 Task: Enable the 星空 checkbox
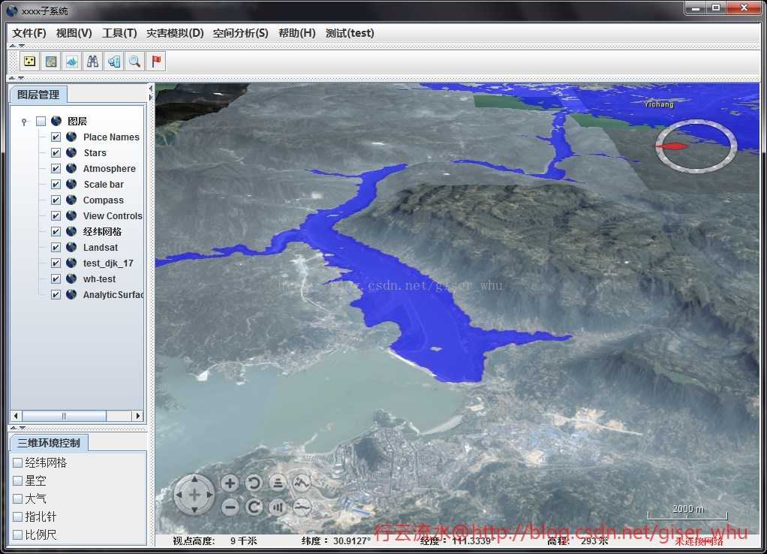tap(17, 480)
